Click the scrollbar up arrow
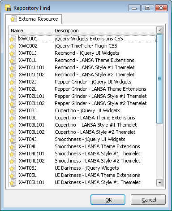Screen dimensions: 172x211 tap(160, 30)
